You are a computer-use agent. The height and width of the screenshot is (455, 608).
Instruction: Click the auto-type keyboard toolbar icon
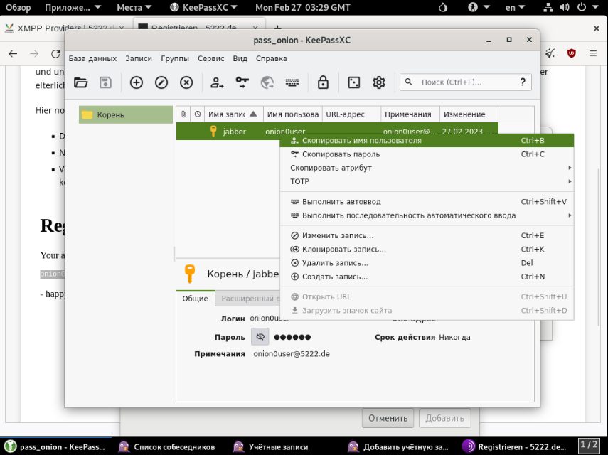click(292, 82)
